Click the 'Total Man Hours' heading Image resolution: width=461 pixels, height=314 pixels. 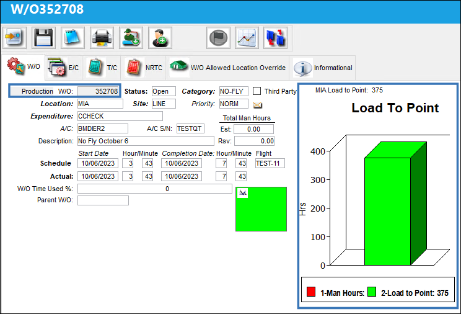[x=247, y=118]
